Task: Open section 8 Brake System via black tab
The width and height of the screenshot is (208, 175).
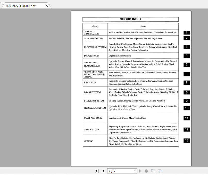Action: 186,92
